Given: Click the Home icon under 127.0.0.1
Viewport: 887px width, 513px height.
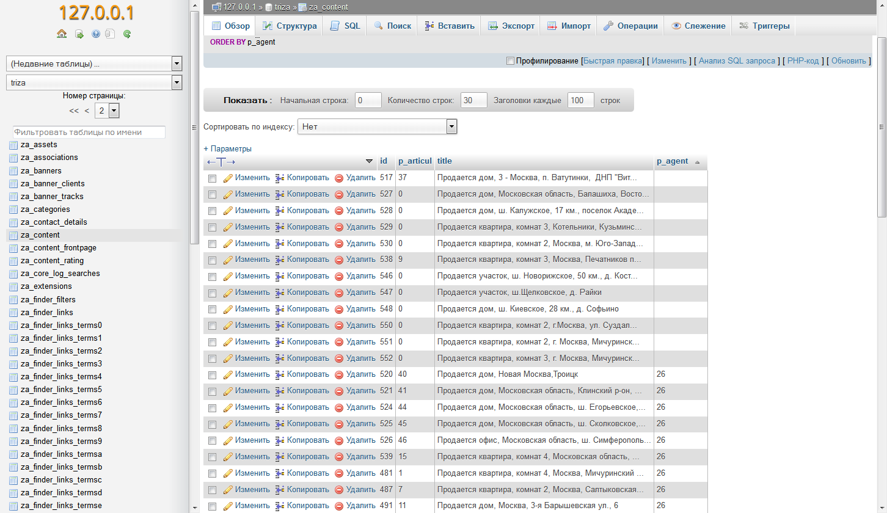Looking at the screenshot, I should pyautogui.click(x=62, y=34).
